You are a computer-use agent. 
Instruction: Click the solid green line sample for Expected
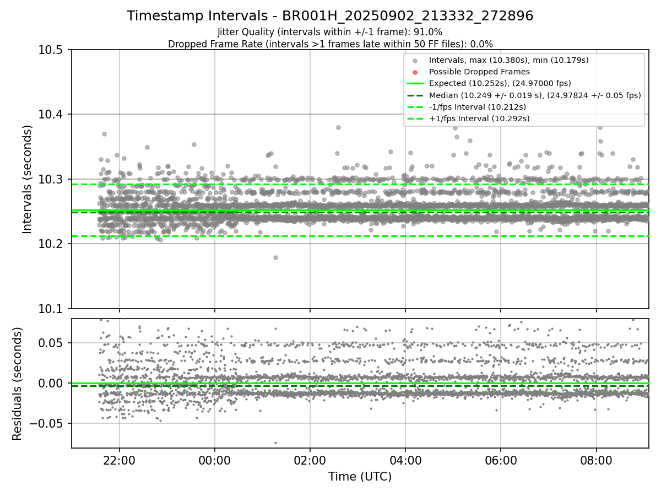click(415, 84)
